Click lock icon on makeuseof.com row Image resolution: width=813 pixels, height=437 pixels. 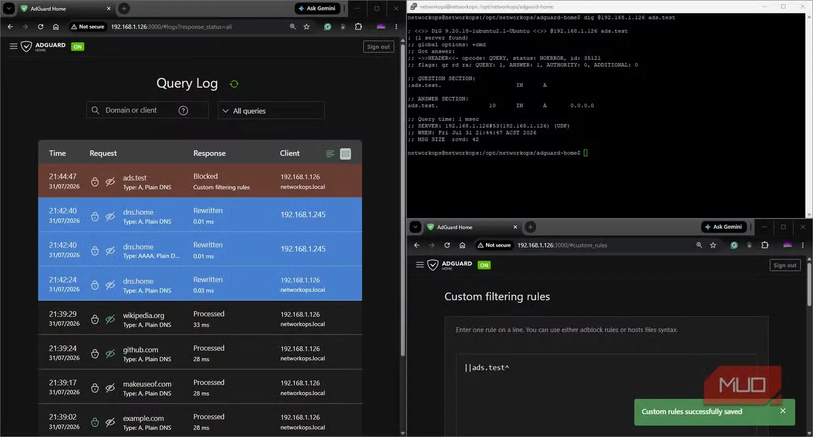coord(95,388)
